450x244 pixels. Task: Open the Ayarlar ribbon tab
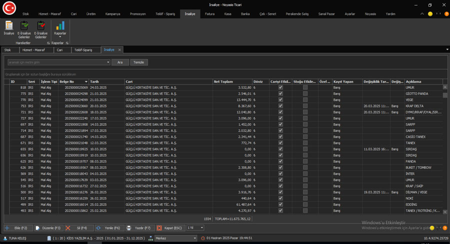point(350,14)
